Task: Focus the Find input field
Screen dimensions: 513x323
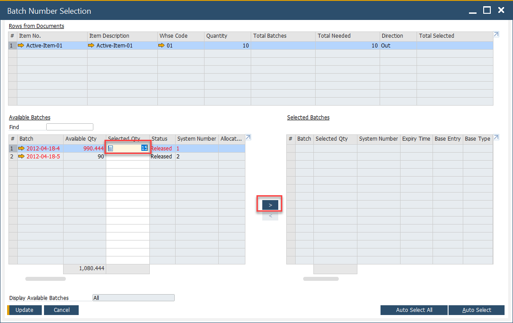Action: (70, 127)
